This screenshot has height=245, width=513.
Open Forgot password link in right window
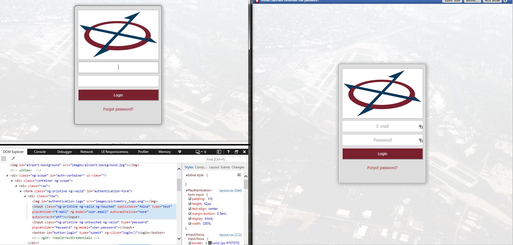click(383, 168)
